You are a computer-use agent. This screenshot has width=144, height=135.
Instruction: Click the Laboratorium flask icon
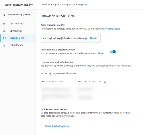pos(4,45)
